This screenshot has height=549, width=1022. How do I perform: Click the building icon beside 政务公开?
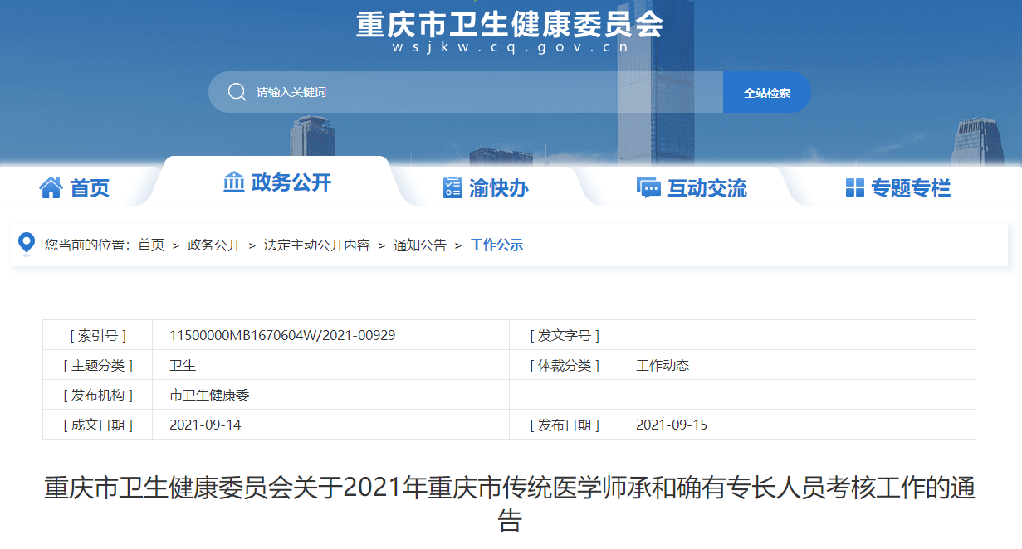[234, 182]
